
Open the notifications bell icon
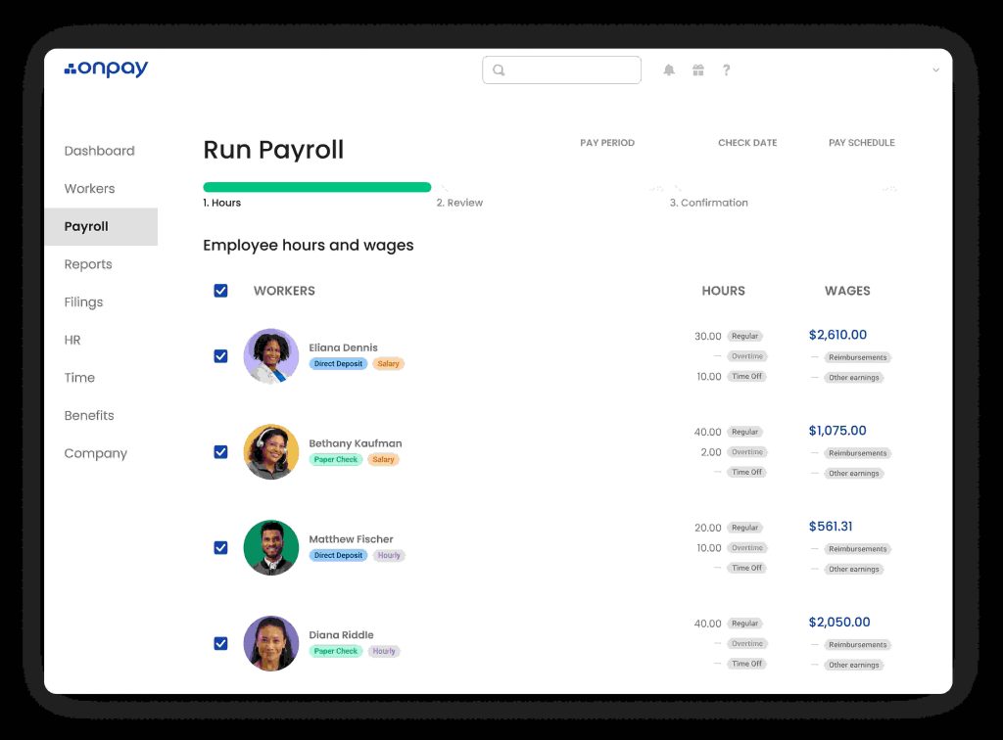click(x=669, y=70)
